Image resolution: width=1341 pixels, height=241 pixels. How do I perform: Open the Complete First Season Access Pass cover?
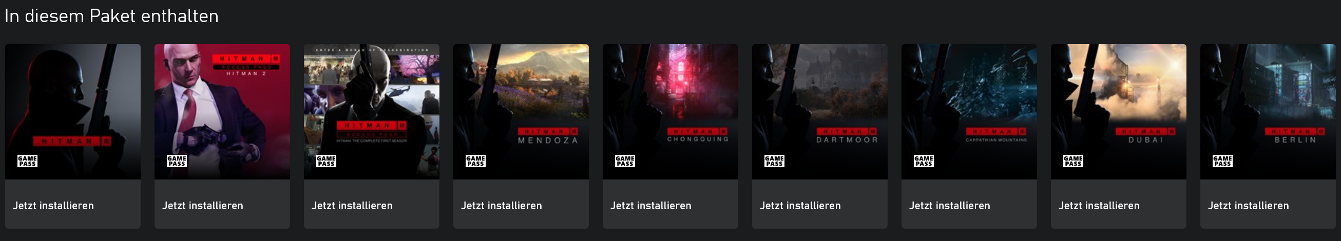point(372,112)
